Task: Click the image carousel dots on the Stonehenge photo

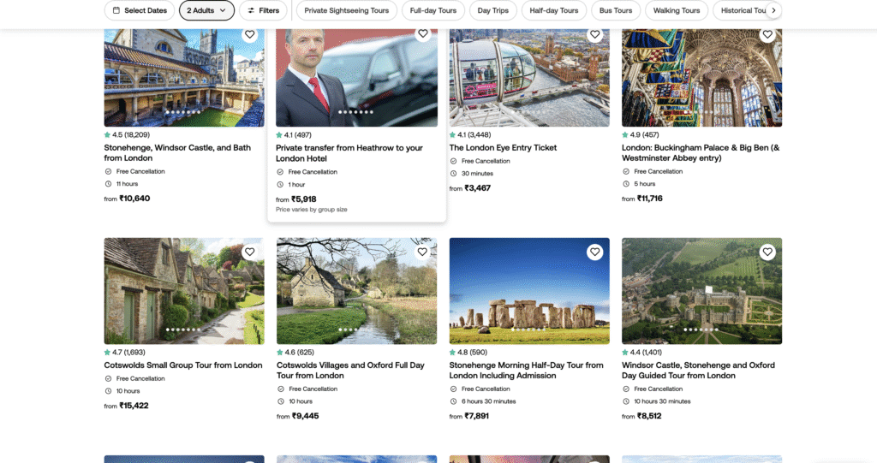Action: (529, 329)
